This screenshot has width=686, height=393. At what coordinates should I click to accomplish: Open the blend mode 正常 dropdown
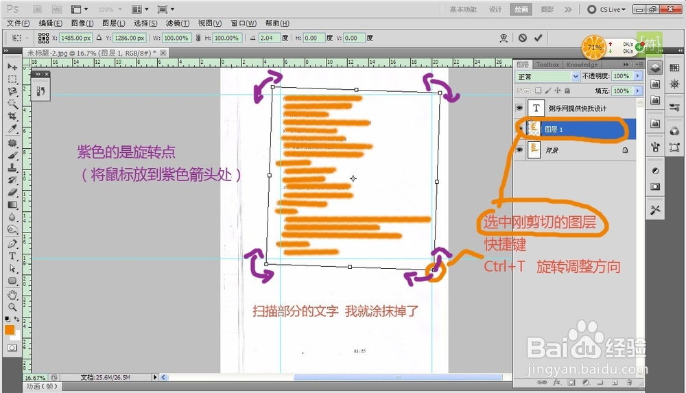(x=547, y=77)
